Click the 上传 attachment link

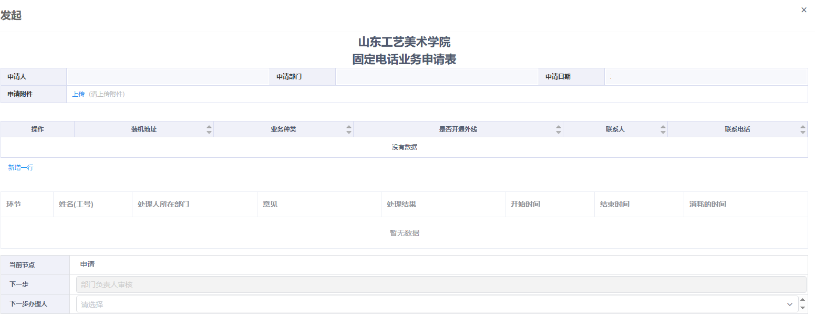[x=78, y=94]
